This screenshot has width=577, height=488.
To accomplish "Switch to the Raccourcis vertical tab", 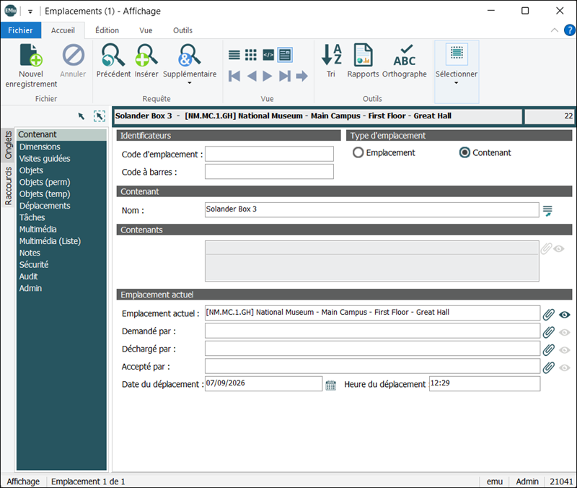I will coord(8,186).
